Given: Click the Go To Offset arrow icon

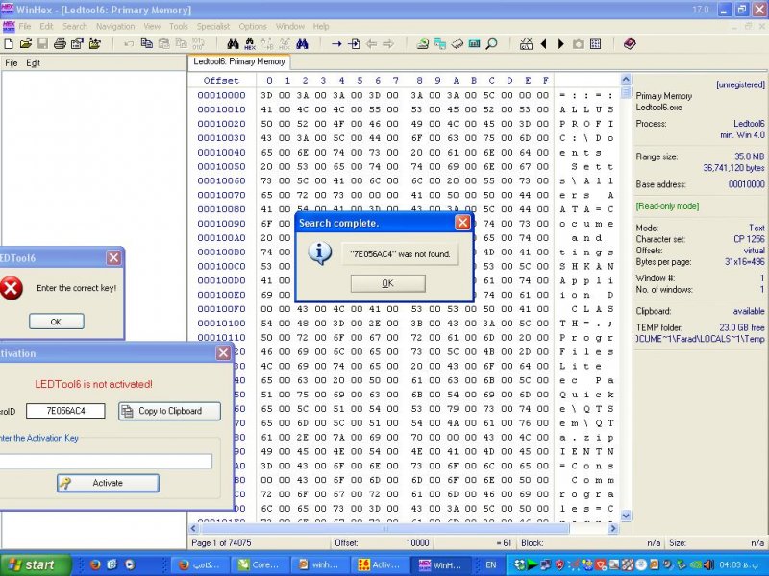Looking at the screenshot, I should click(x=336, y=44).
